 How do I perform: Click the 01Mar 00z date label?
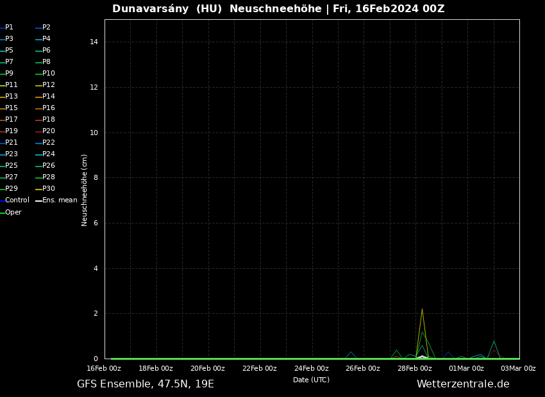466,369
